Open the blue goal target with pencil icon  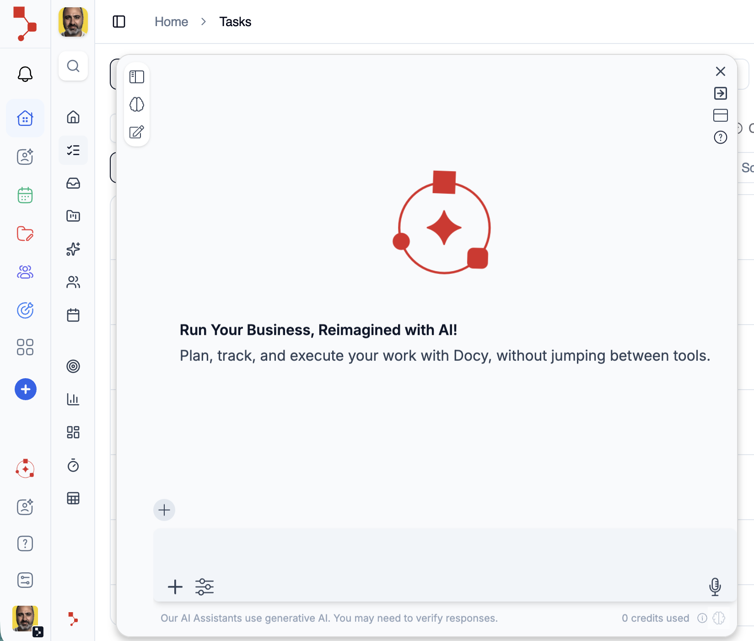point(25,310)
